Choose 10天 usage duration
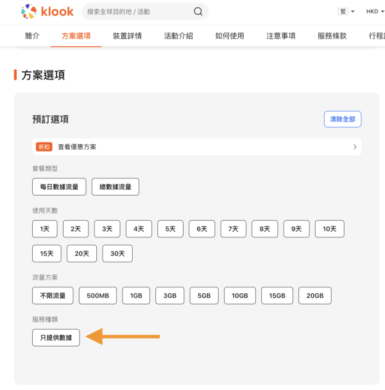Screen dimensions: 385x390 [330, 229]
